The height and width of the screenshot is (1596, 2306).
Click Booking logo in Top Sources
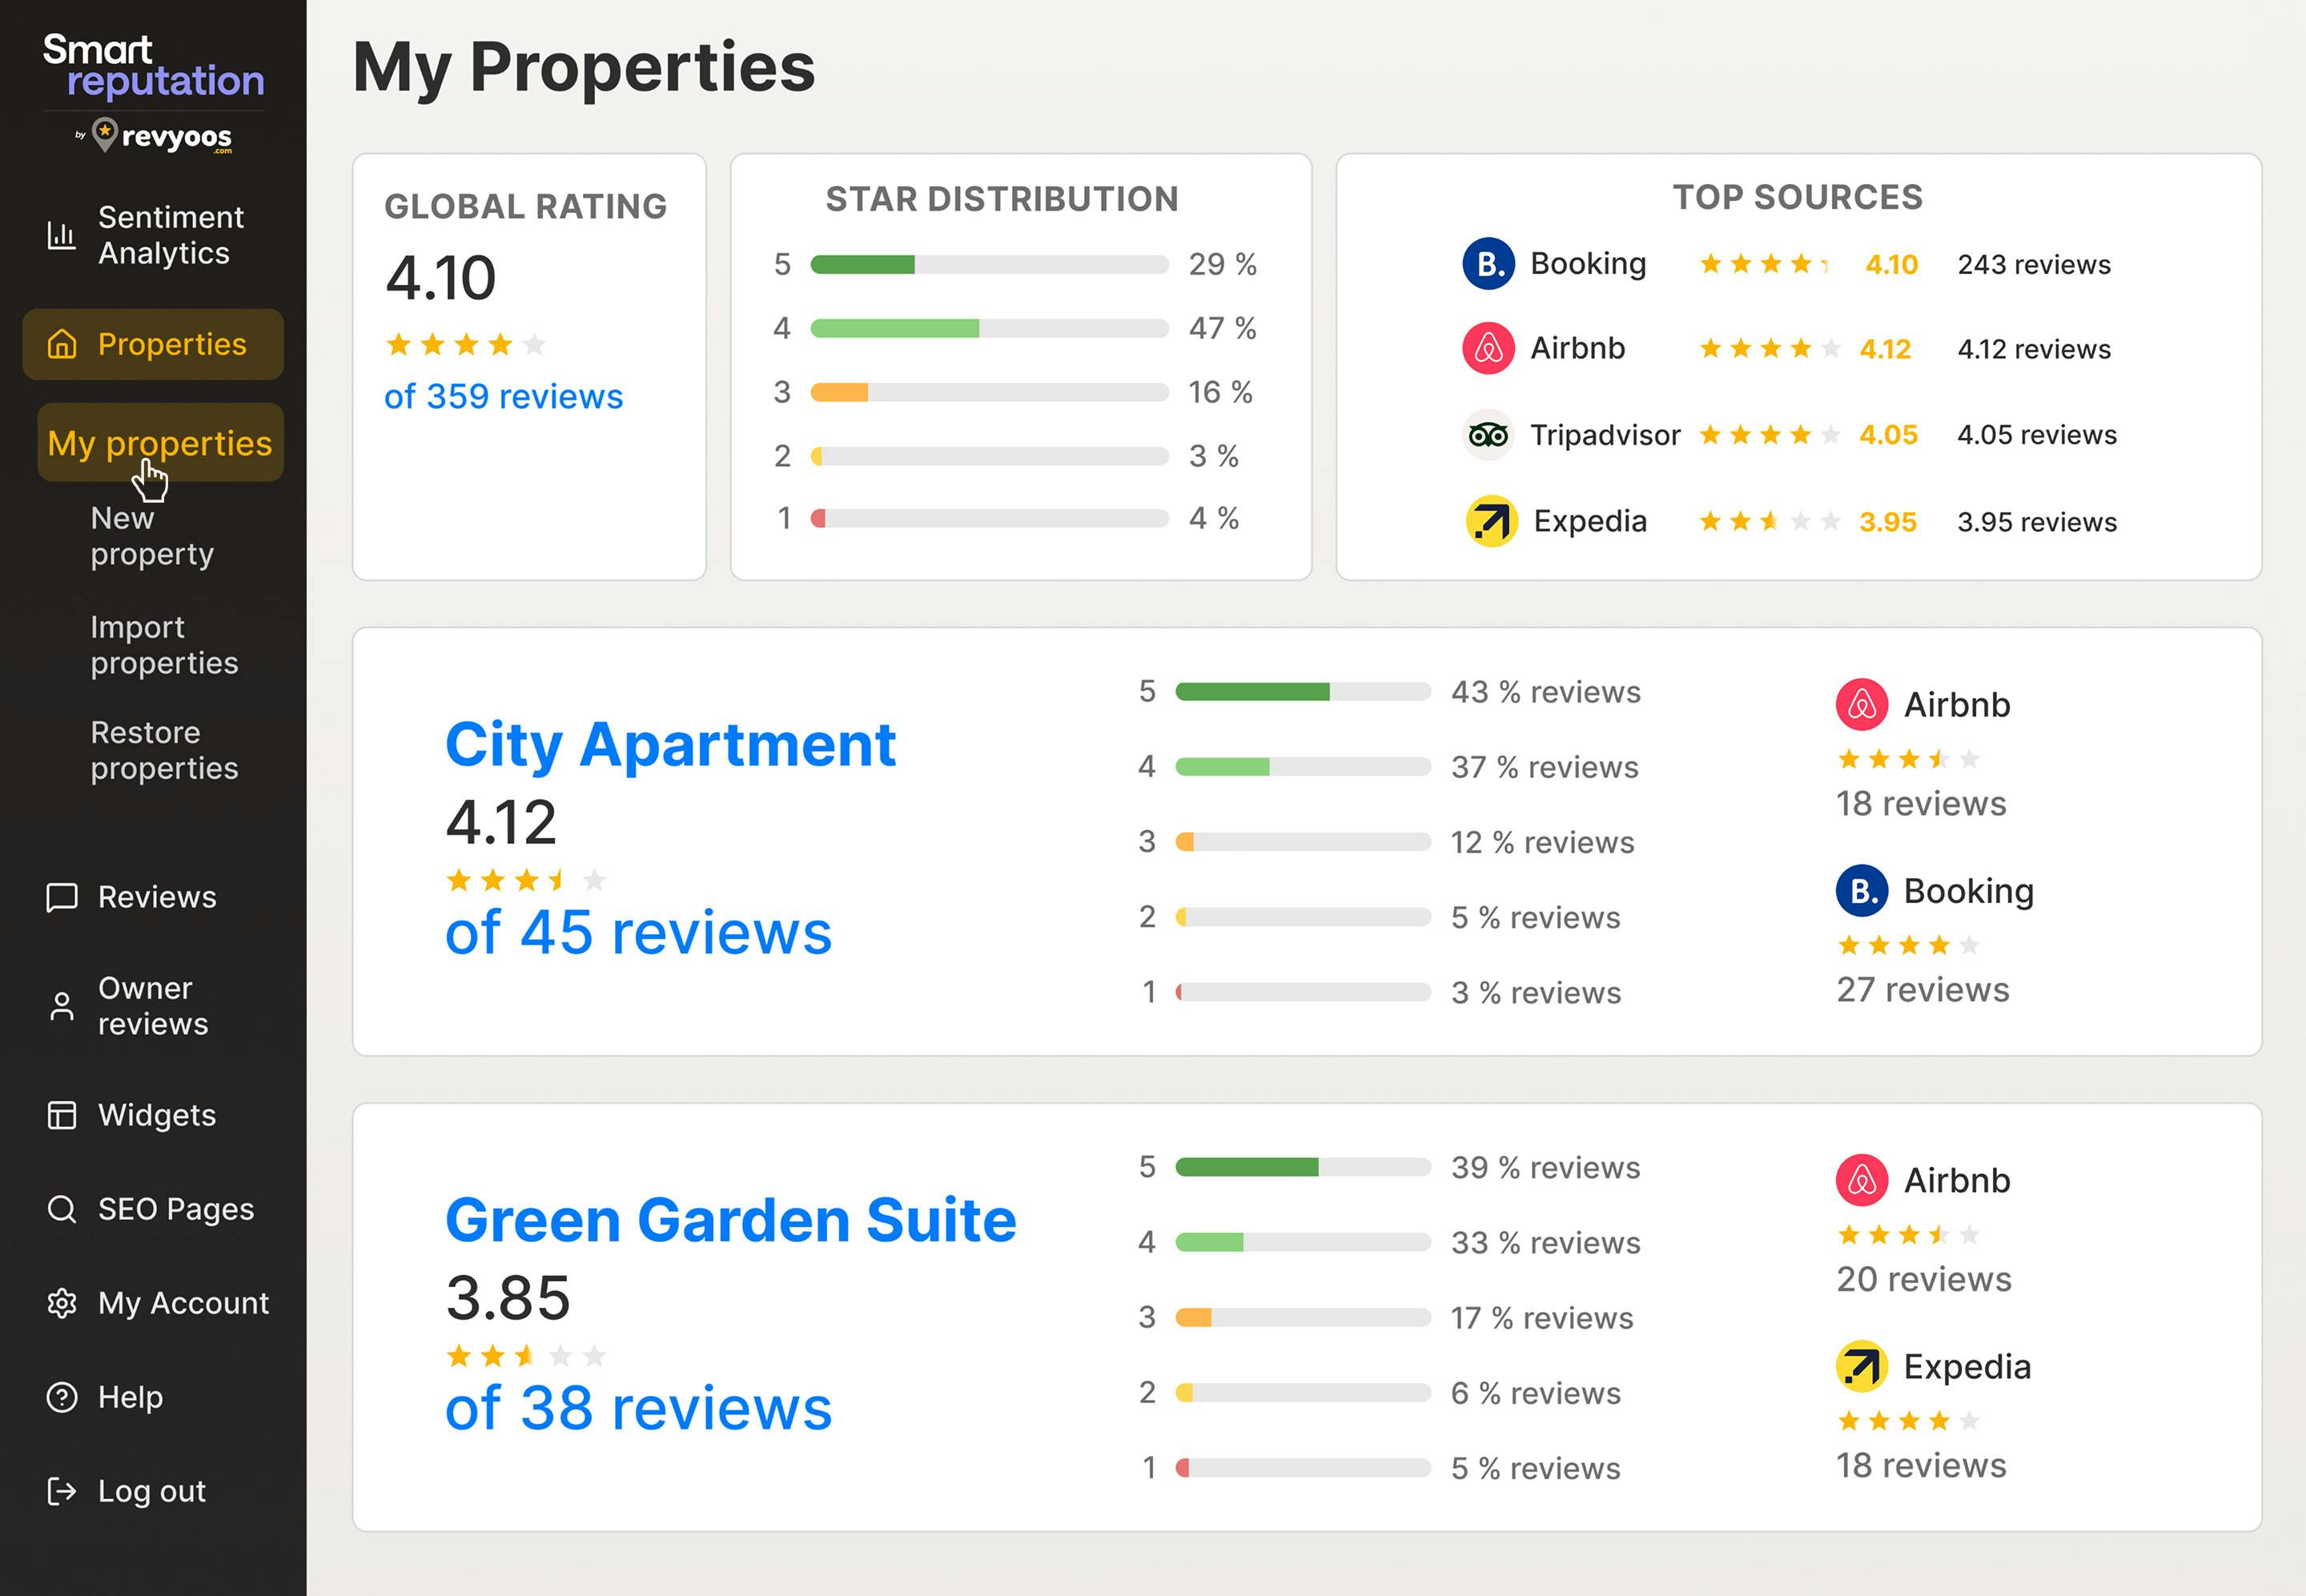1488,264
